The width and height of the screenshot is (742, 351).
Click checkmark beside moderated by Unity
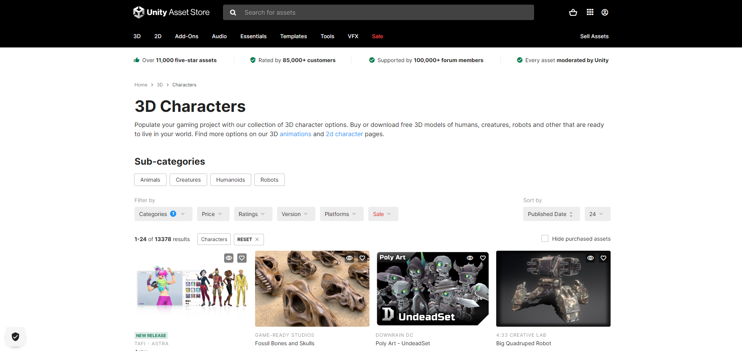point(520,60)
